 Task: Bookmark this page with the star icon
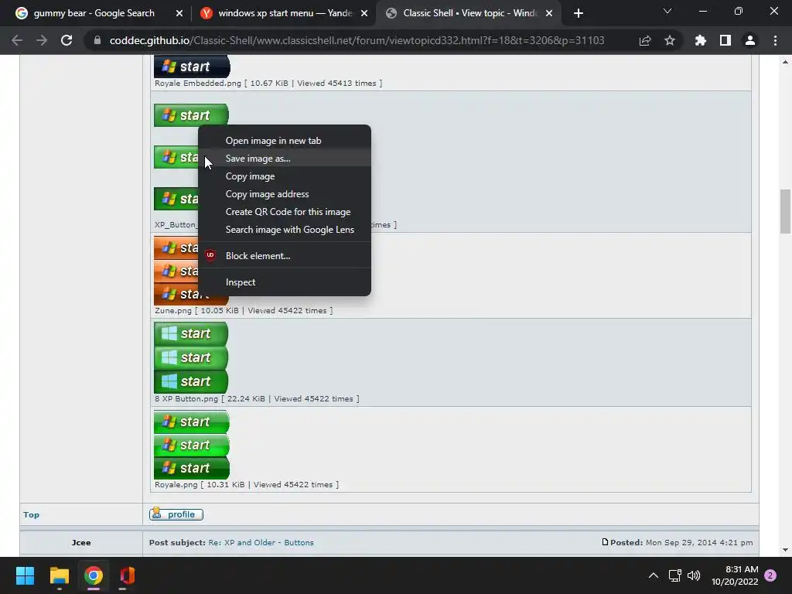[670, 40]
